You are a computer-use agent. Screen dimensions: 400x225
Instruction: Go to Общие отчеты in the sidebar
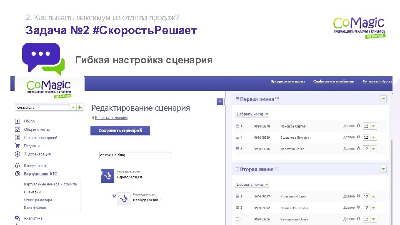tap(37, 130)
